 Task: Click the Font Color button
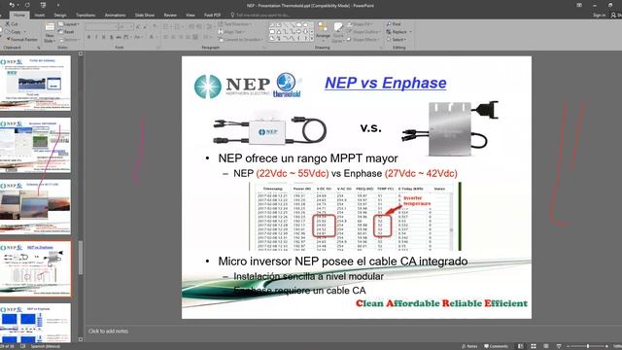pos(152,37)
